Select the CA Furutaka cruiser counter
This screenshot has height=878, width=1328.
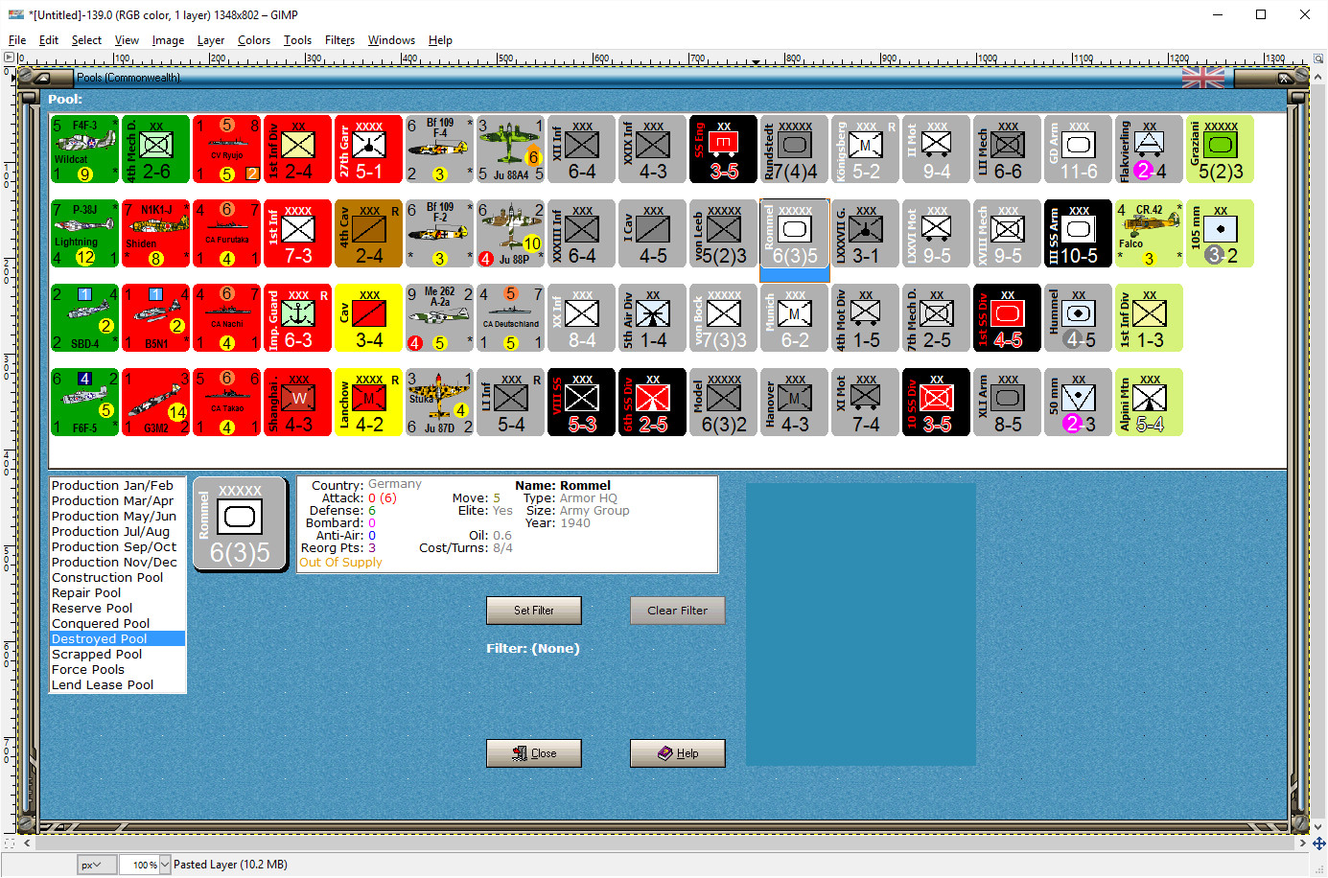(x=226, y=234)
